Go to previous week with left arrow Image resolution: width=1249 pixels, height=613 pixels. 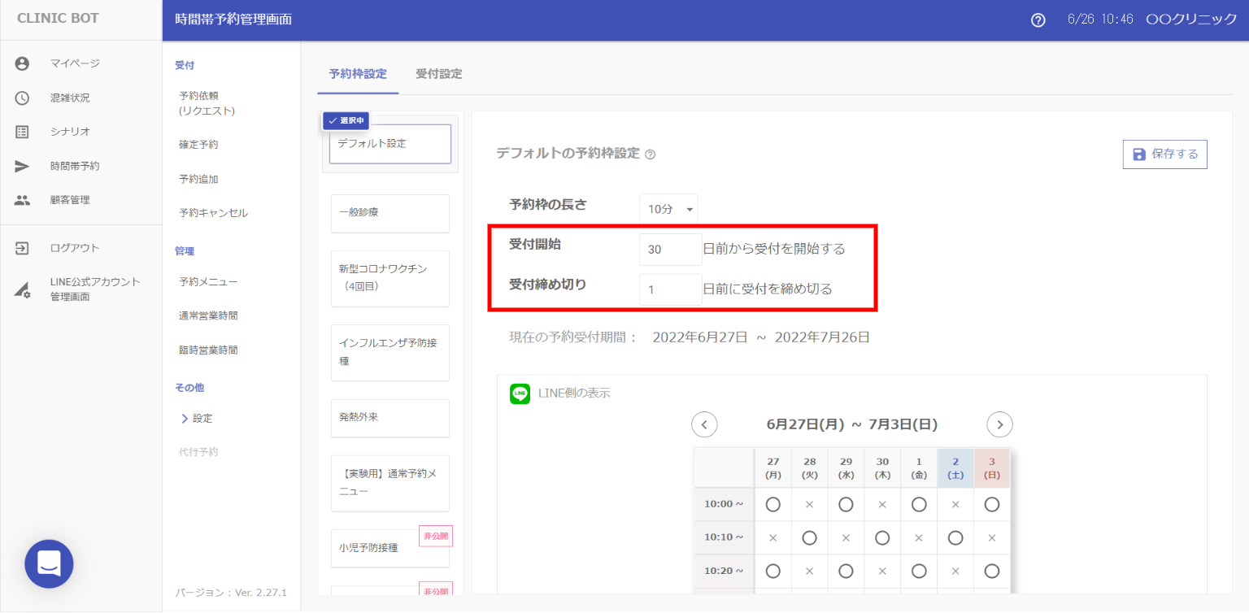[x=704, y=424]
